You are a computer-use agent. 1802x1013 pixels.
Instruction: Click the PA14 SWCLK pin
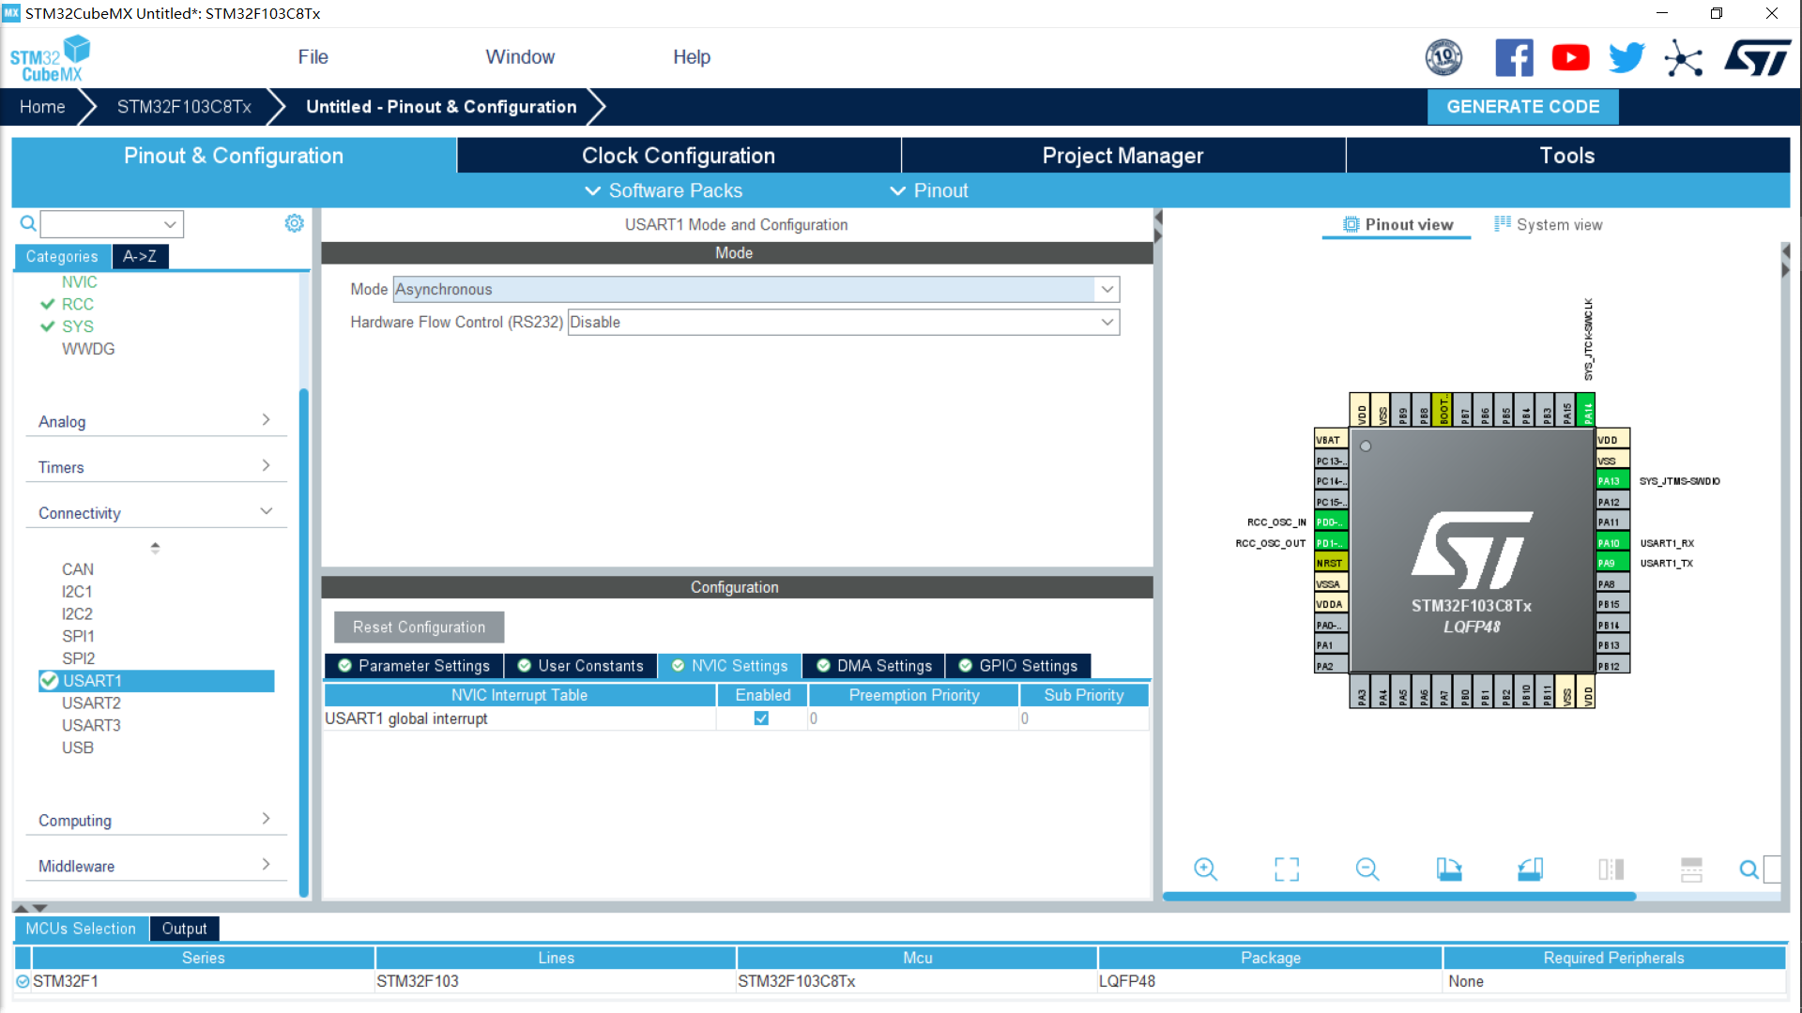pyautogui.click(x=1587, y=410)
